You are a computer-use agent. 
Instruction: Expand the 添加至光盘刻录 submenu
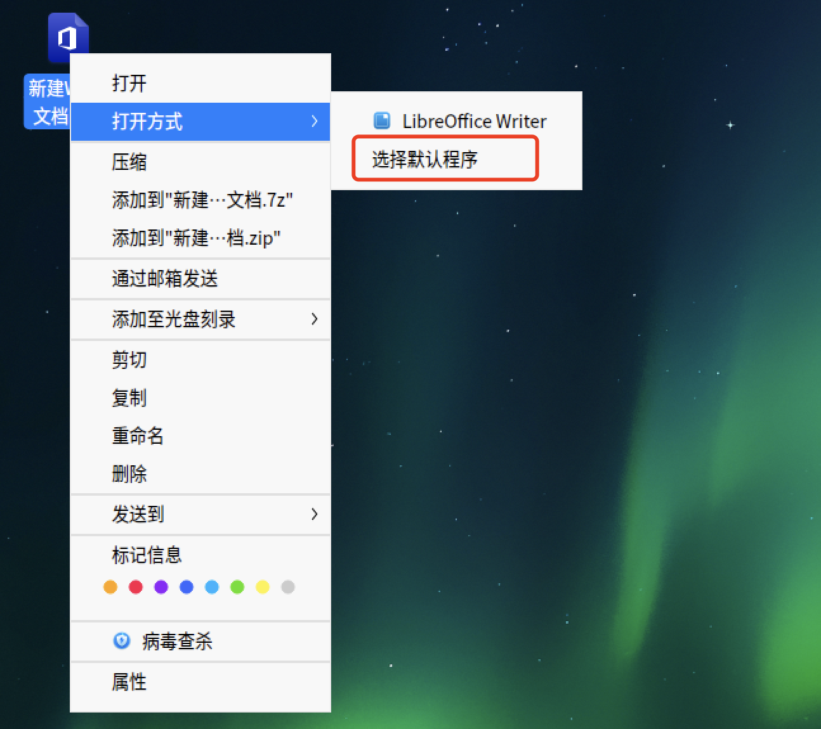(x=314, y=320)
